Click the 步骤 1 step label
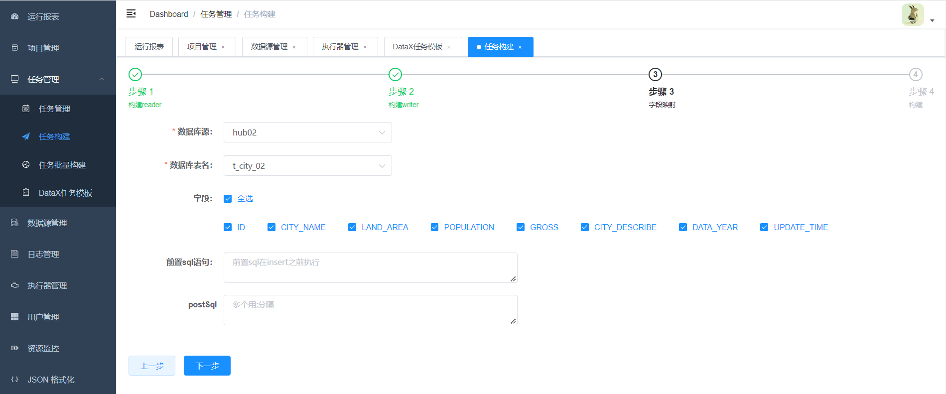The width and height of the screenshot is (946, 394). (x=141, y=92)
